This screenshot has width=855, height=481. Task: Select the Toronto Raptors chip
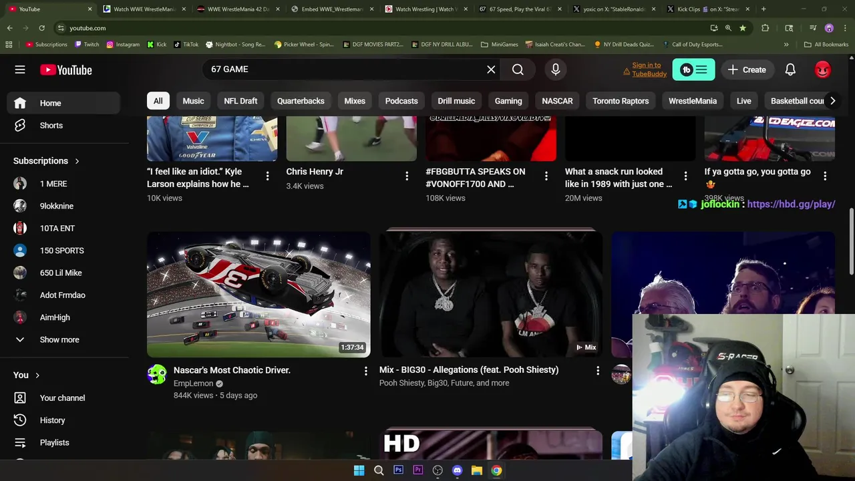[x=621, y=101]
